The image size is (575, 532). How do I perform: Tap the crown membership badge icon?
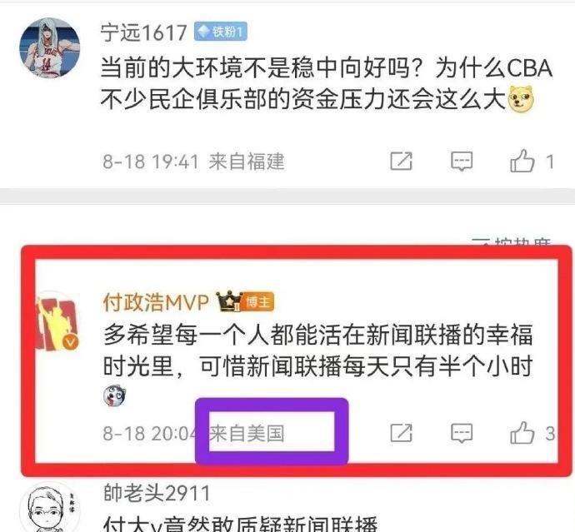pyautogui.click(x=228, y=301)
